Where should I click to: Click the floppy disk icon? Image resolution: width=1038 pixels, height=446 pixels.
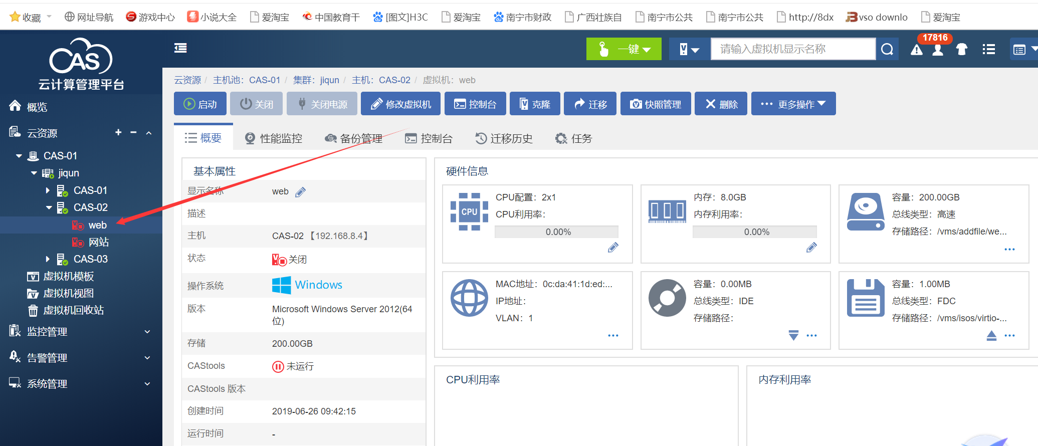[866, 298]
